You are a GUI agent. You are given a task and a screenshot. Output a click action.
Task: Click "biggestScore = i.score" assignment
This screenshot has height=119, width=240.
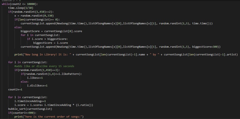click(x=51, y=43)
